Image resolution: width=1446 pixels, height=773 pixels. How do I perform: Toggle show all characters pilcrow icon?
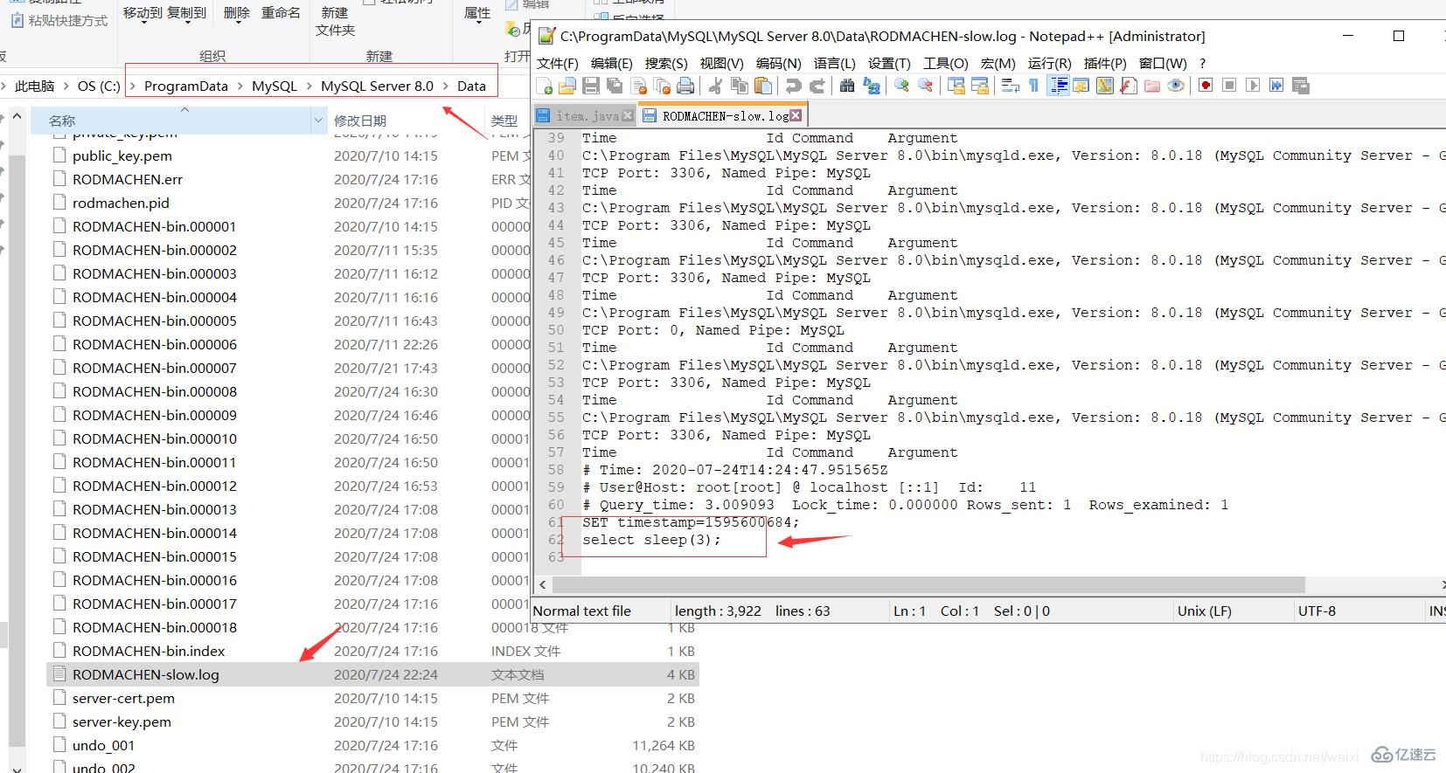tap(1033, 86)
